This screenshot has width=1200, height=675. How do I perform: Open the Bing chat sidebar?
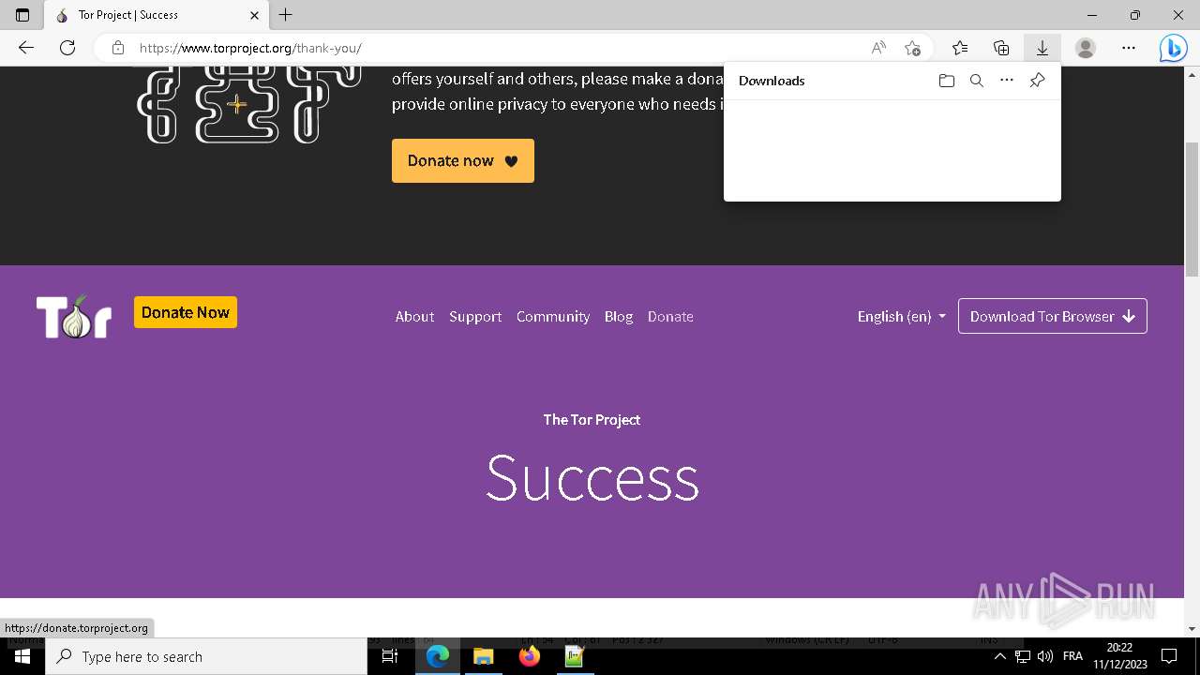coord(1173,48)
